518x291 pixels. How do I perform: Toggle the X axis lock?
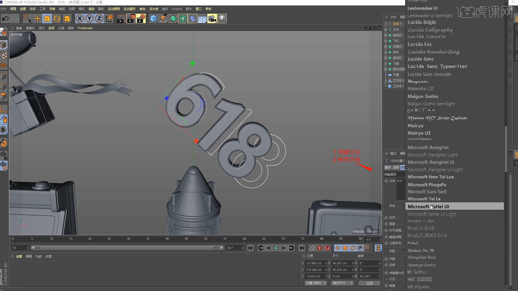79,18
